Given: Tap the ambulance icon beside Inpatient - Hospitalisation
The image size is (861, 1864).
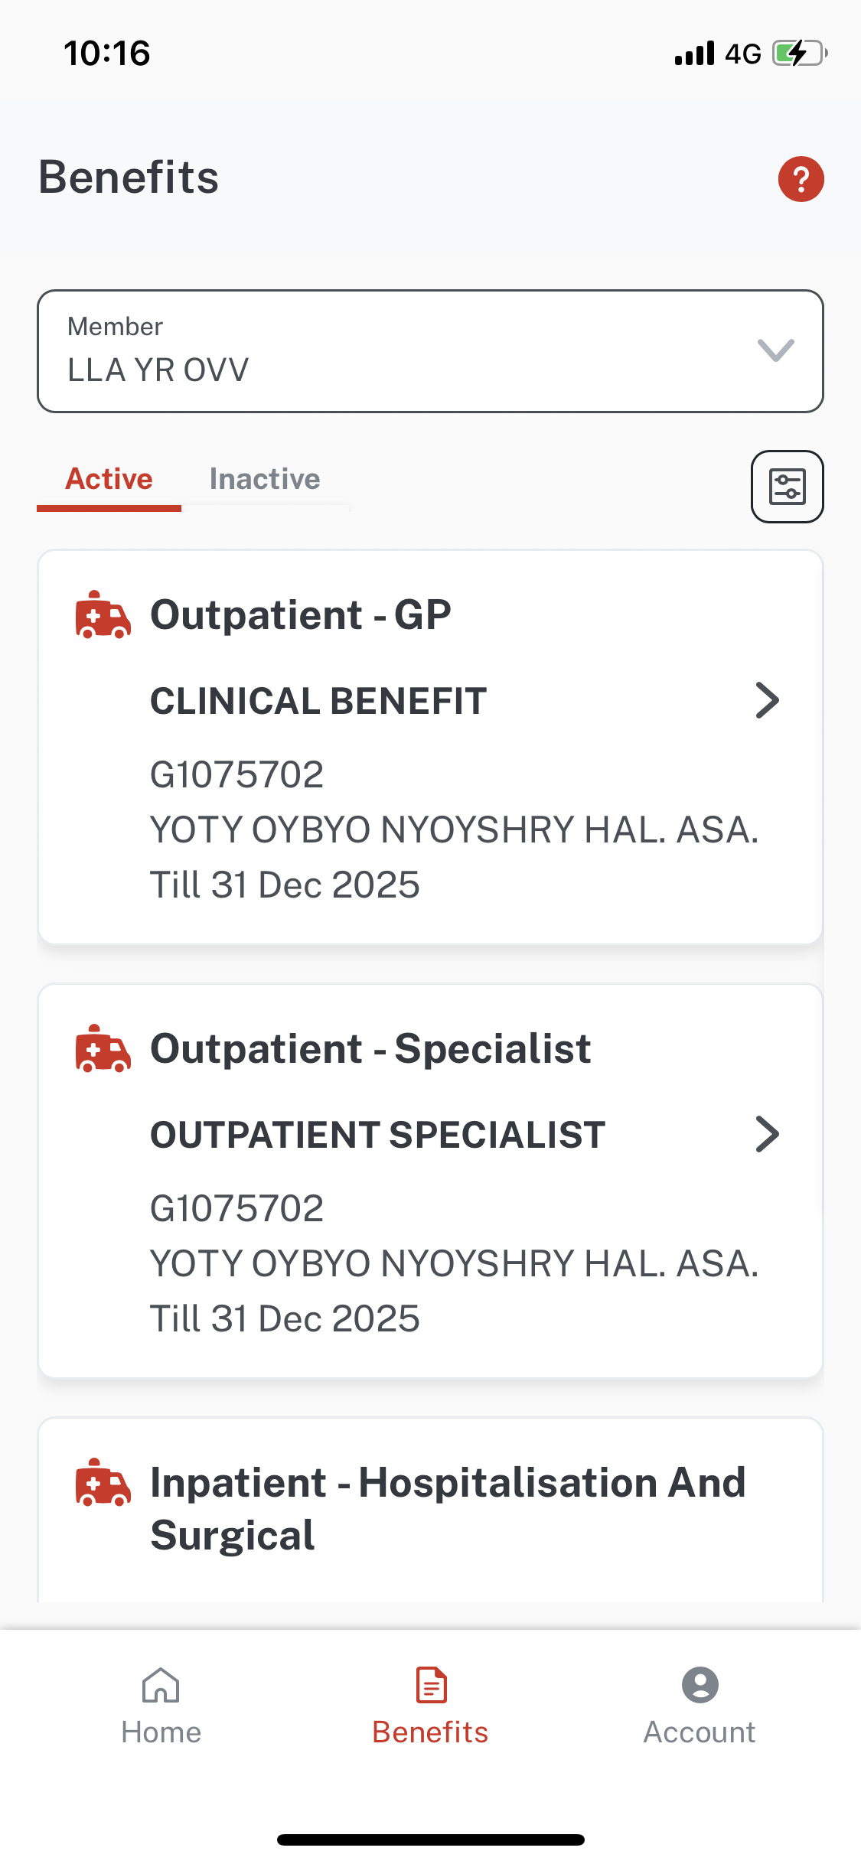Looking at the screenshot, I should coord(103,1483).
